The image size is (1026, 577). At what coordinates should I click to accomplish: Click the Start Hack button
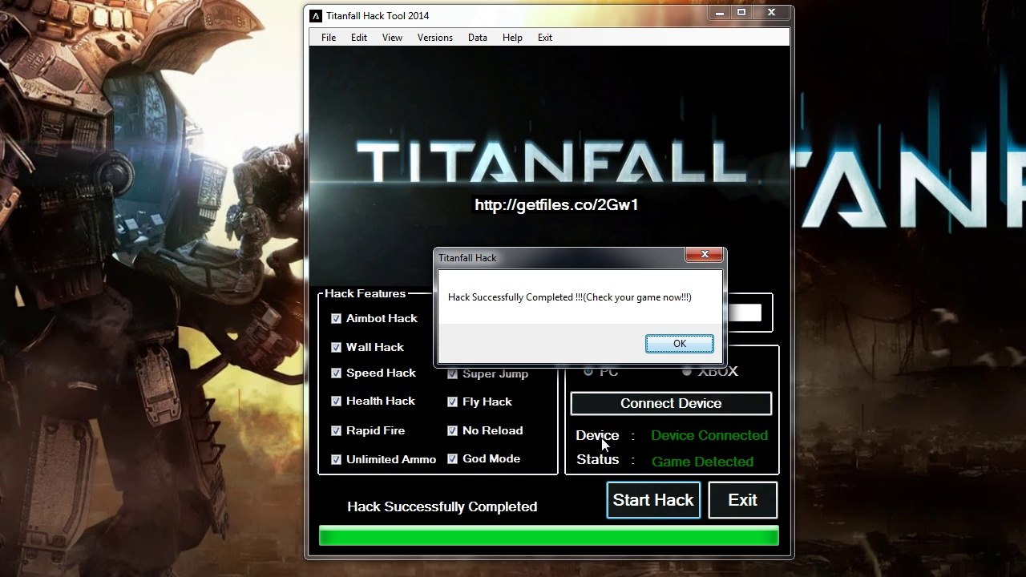pyautogui.click(x=653, y=500)
